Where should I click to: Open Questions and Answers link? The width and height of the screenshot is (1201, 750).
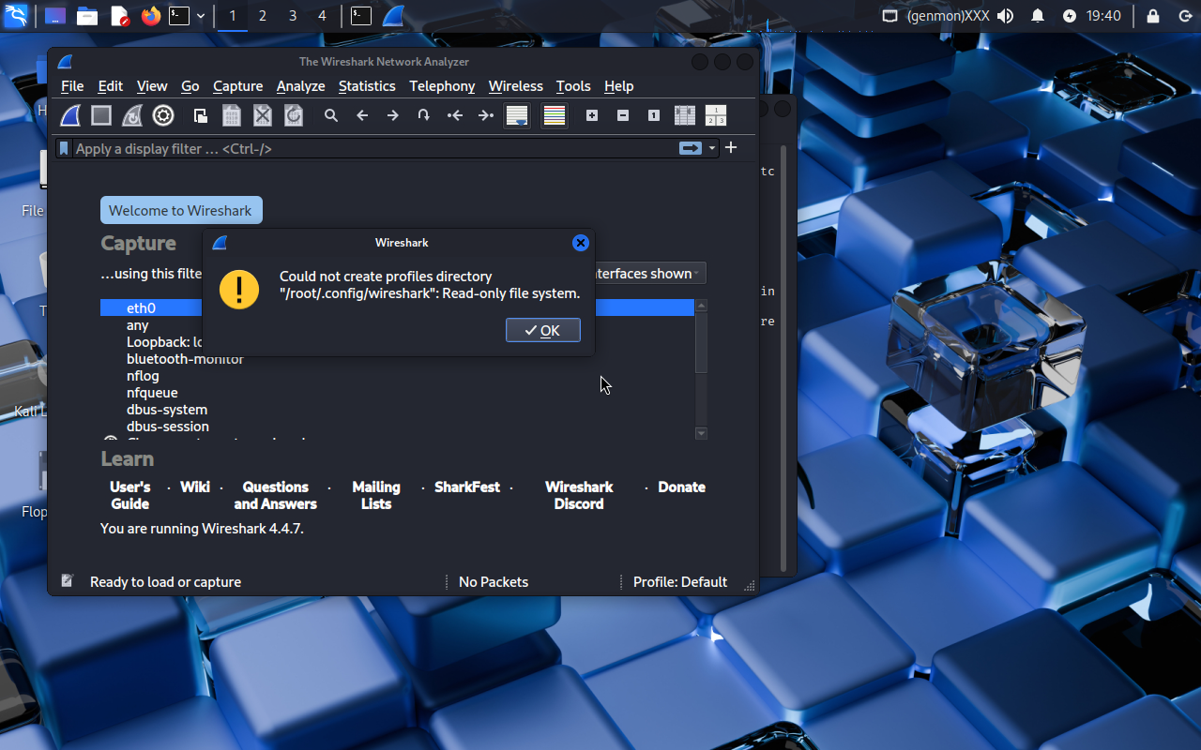coord(276,495)
